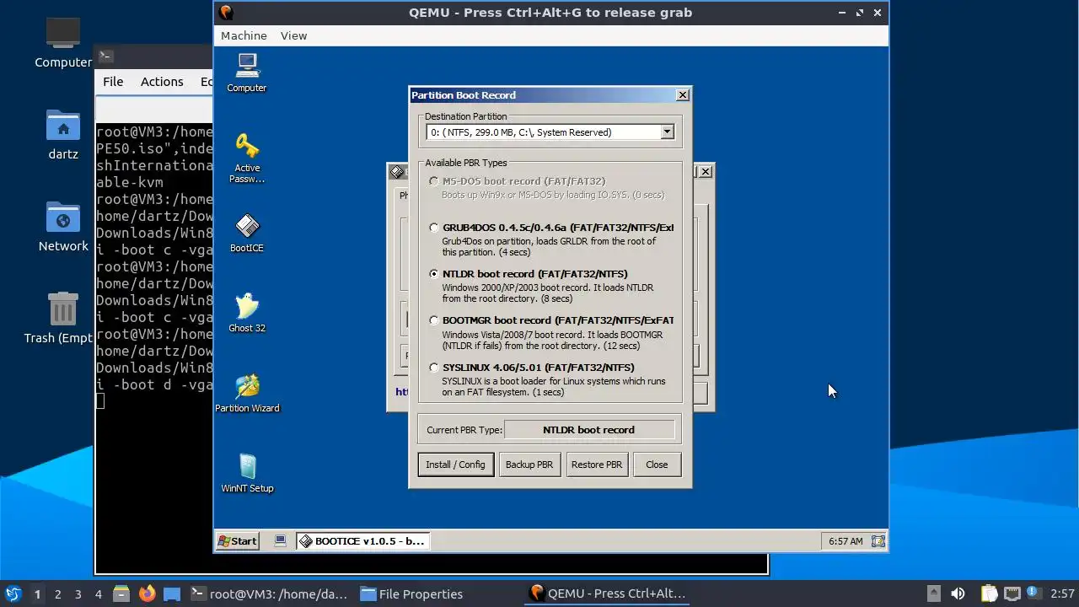The width and height of the screenshot is (1079, 607).
Task: Click the clipboard manager tray icon
Action: pyautogui.click(x=989, y=594)
